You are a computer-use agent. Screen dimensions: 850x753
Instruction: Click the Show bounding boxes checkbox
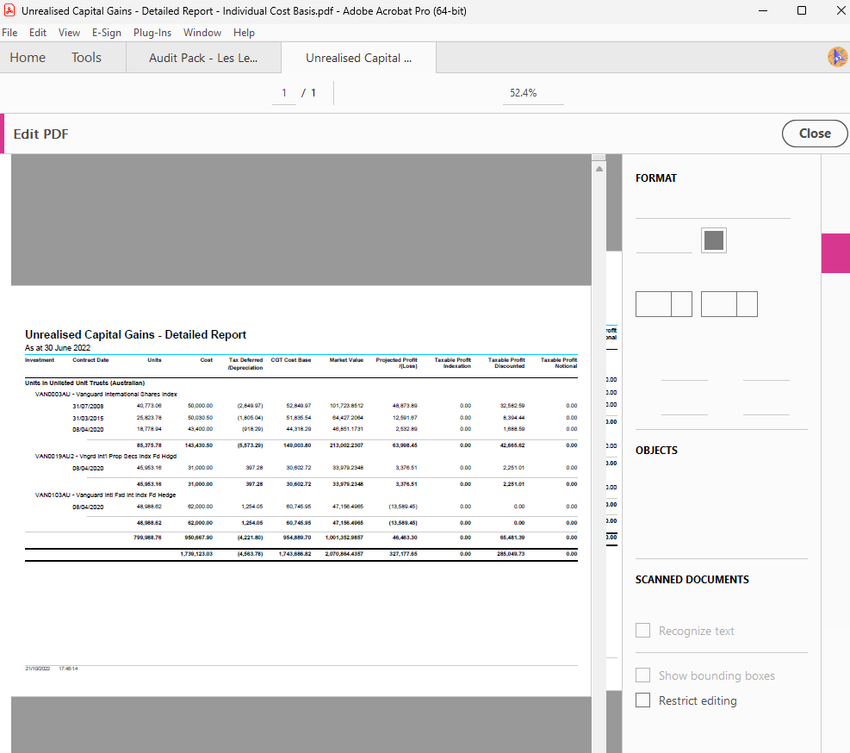[642, 675]
